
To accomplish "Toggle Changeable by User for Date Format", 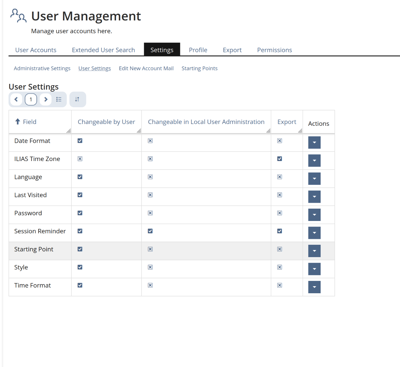I will 80,141.
